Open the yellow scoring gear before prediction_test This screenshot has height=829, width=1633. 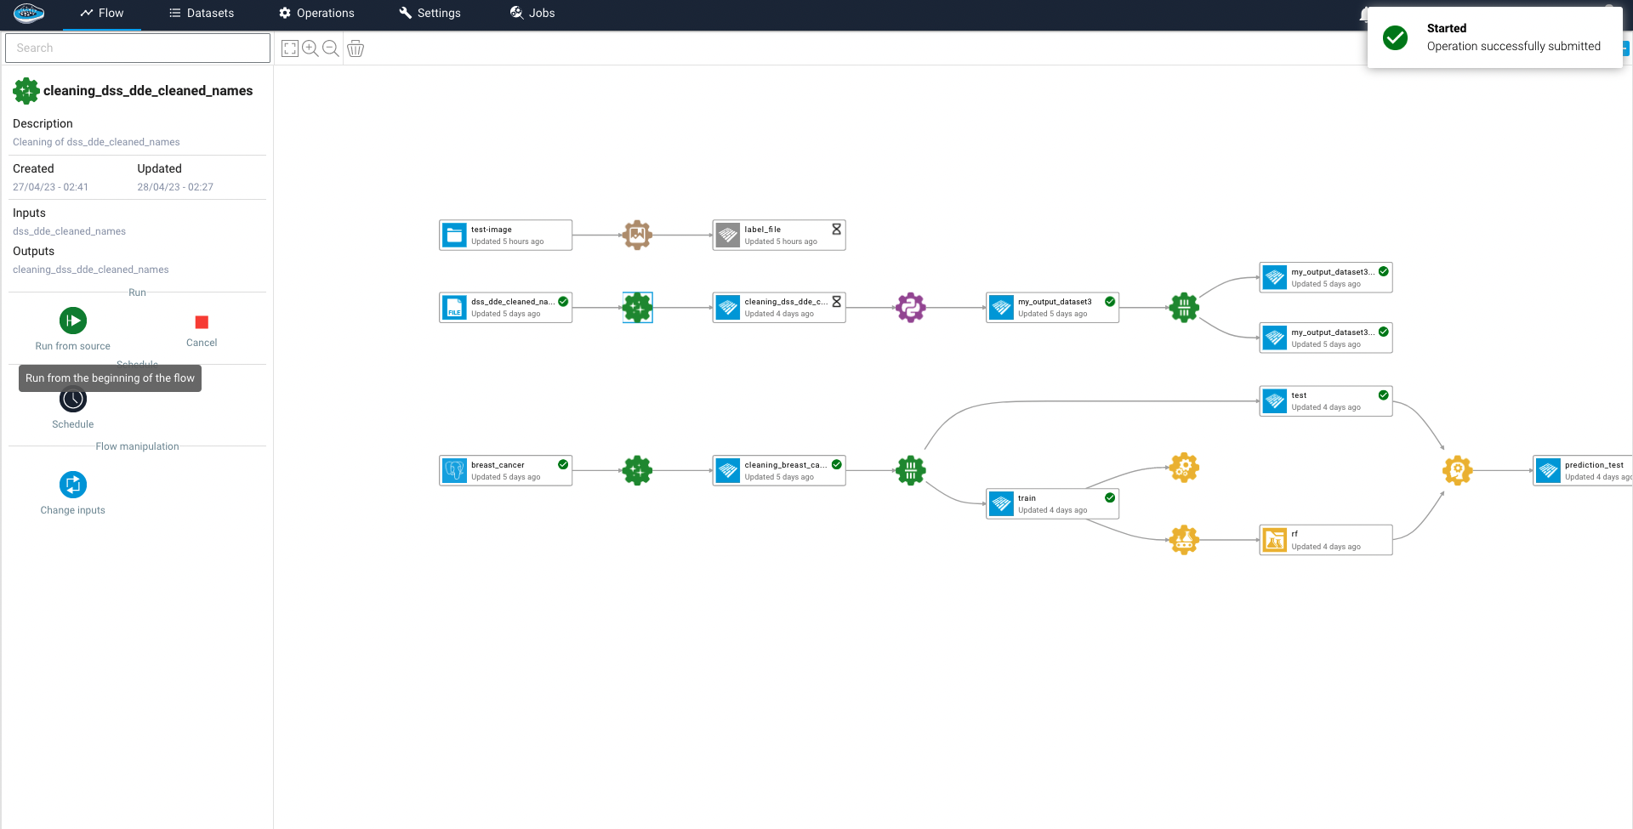1457,470
